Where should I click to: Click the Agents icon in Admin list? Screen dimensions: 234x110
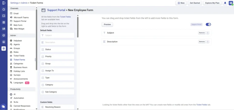click(11, 44)
